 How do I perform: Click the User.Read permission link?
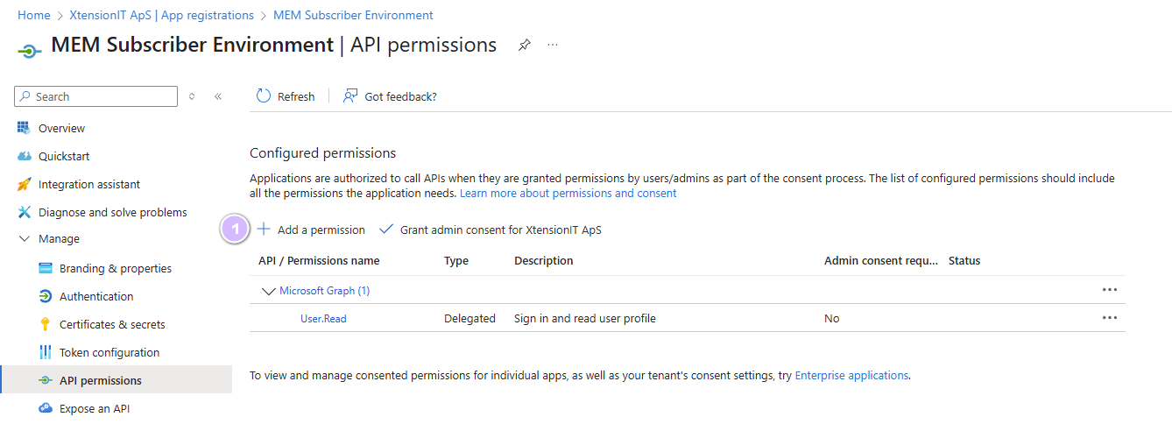click(323, 319)
